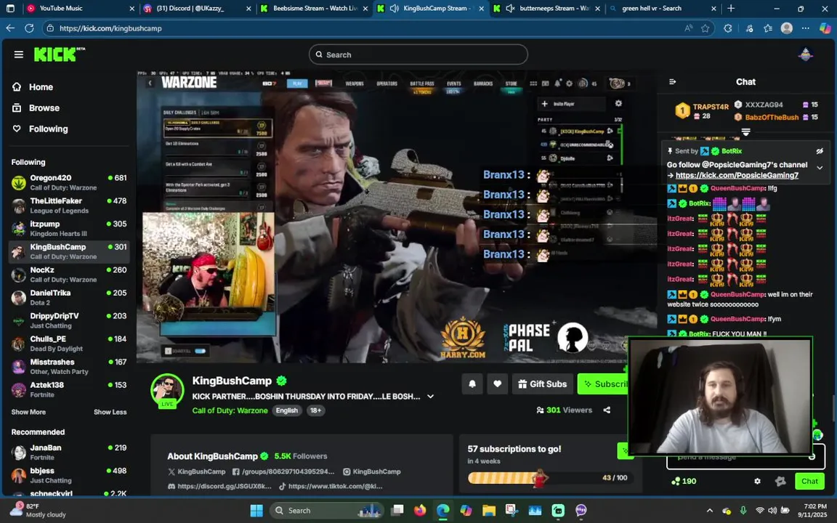Expand the pinned message chevron
Screen dimensions: 837x523
click(820, 168)
